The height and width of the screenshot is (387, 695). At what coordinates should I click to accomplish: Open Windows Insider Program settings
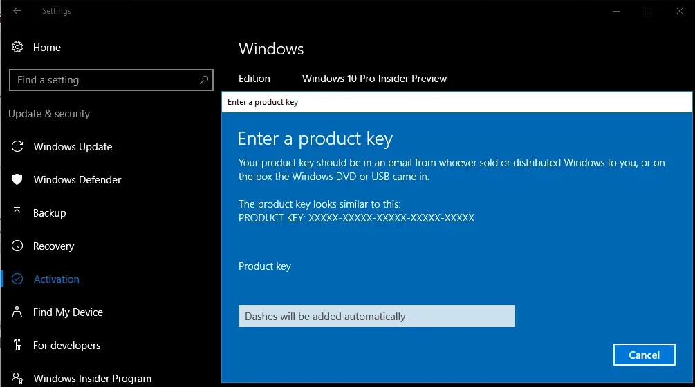click(x=92, y=379)
